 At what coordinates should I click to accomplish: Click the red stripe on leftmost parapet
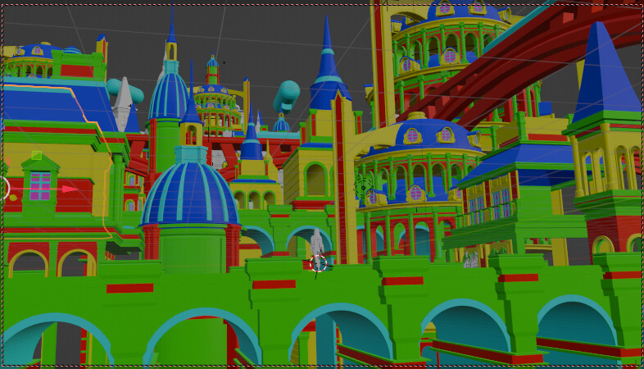[x=129, y=288]
